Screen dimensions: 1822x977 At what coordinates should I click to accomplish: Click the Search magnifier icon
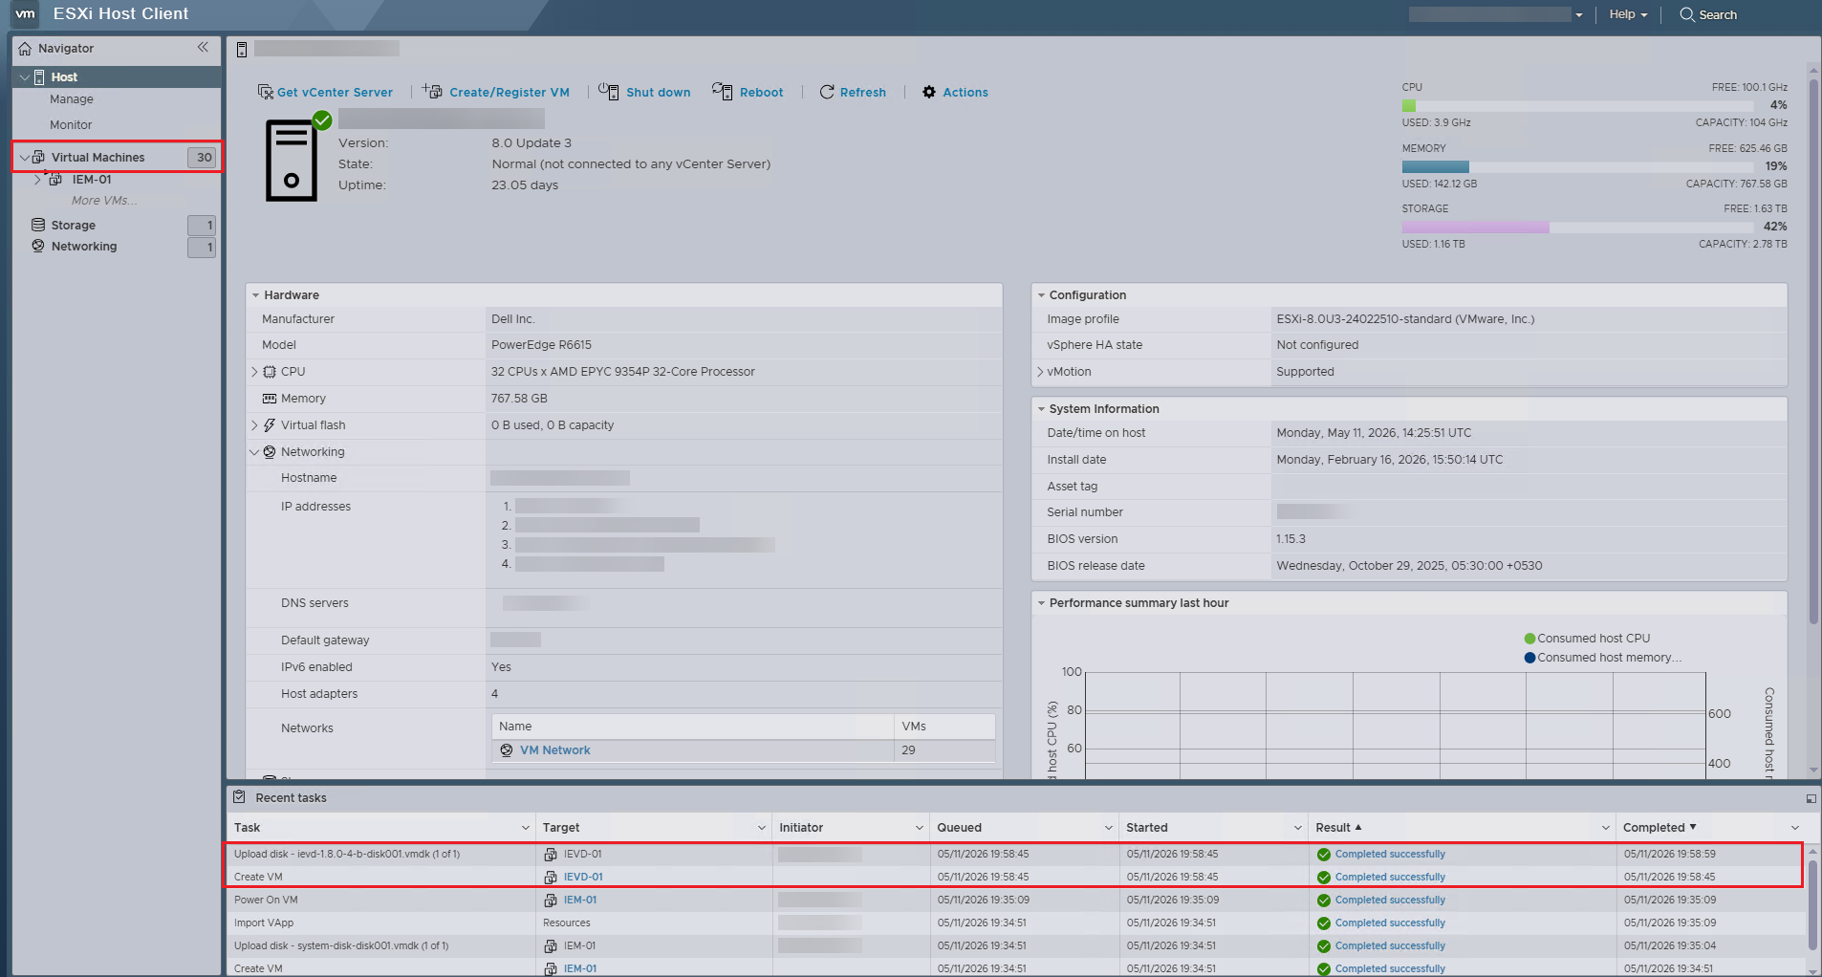(1687, 14)
